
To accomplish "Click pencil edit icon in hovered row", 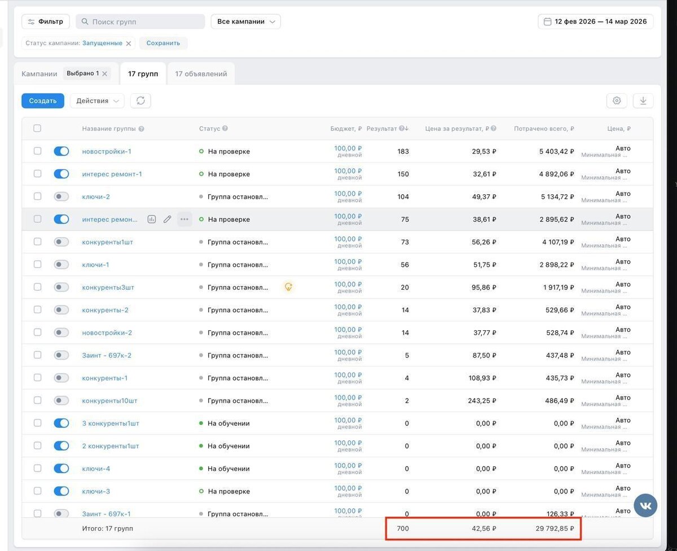I will 167,219.
